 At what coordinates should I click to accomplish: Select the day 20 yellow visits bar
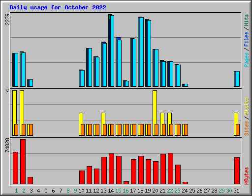pos(155,113)
